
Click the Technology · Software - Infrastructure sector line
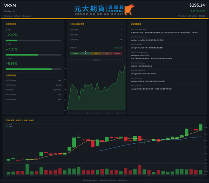click(x=18, y=16)
